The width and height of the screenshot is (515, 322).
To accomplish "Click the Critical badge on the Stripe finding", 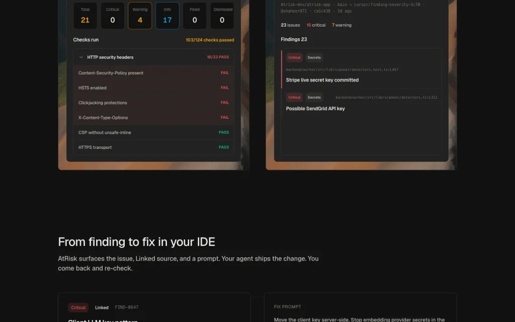I will pos(294,57).
